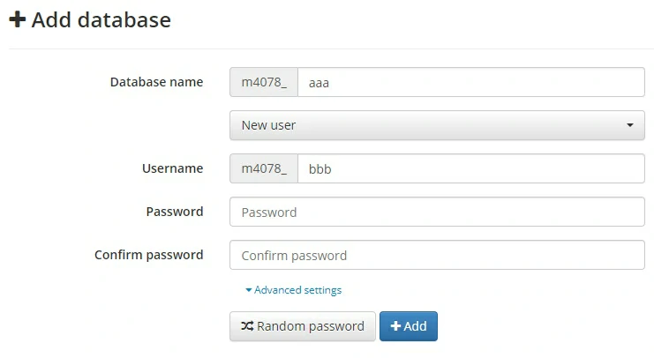Focus the Username field containing bbb
Viewport: 654px width, 358px height.
click(471, 168)
